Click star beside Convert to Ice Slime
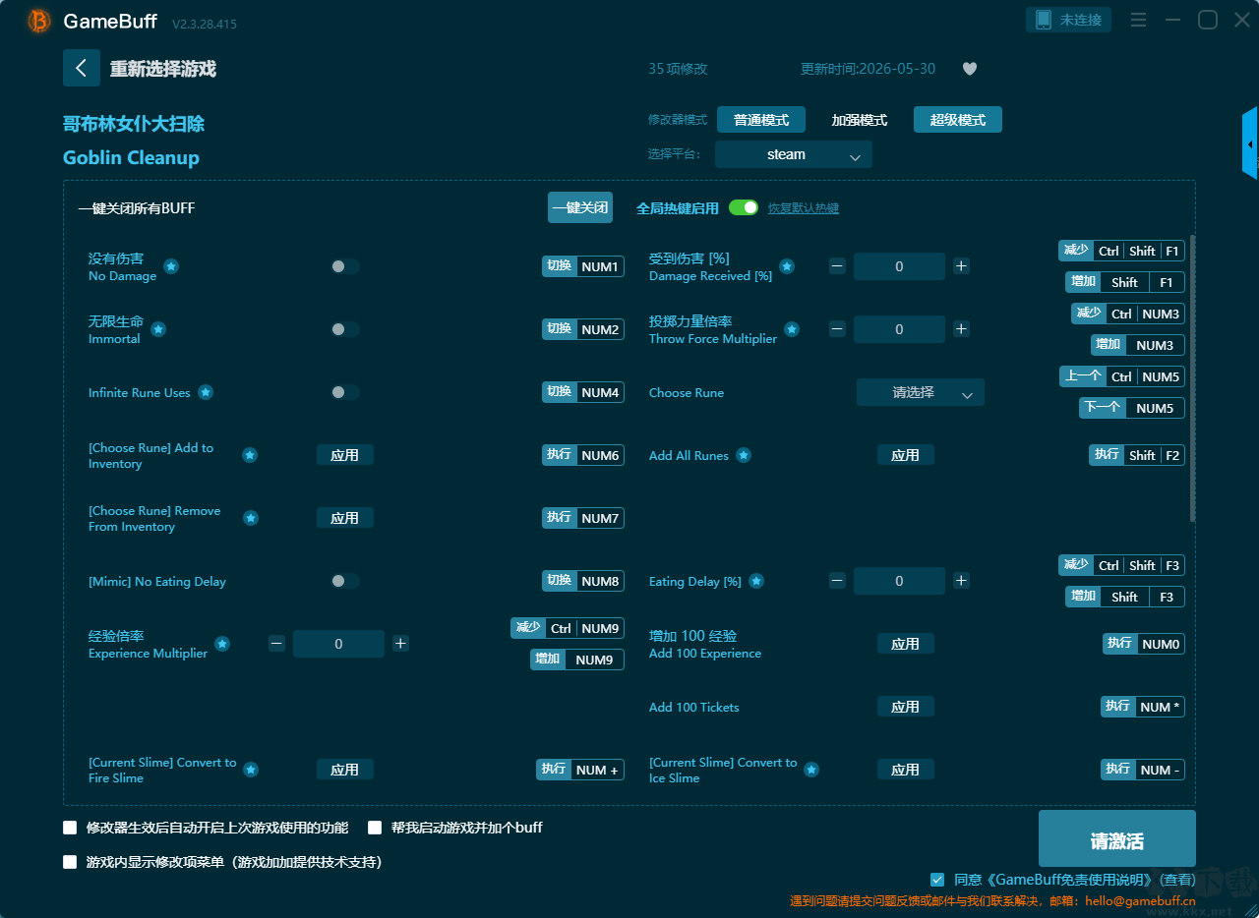This screenshot has height=918, width=1259. pyautogui.click(x=811, y=770)
